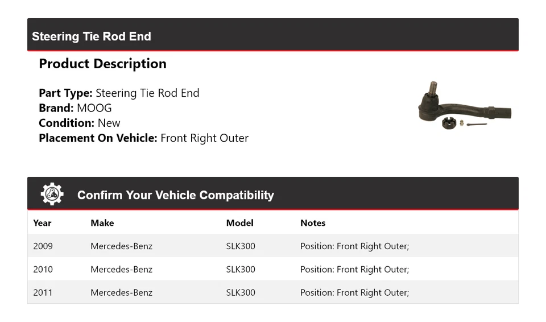Click the gear compatibility icon
546x322 pixels.
[52, 195]
